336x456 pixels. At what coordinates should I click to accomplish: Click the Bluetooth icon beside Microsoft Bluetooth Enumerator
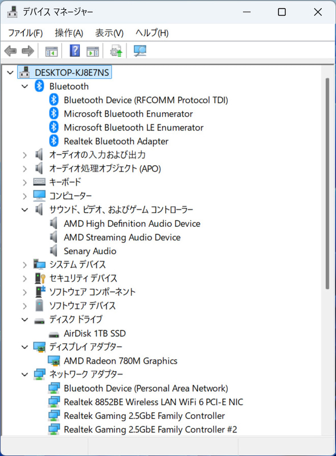tap(53, 113)
